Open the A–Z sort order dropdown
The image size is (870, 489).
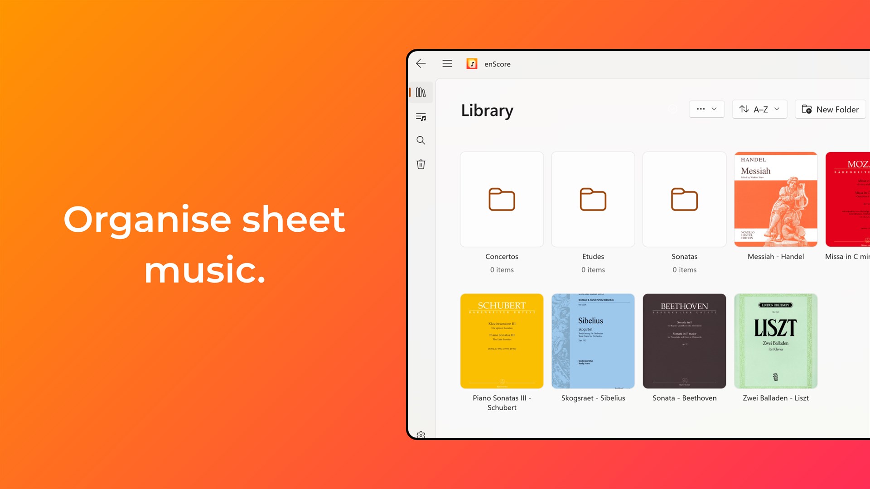(759, 109)
